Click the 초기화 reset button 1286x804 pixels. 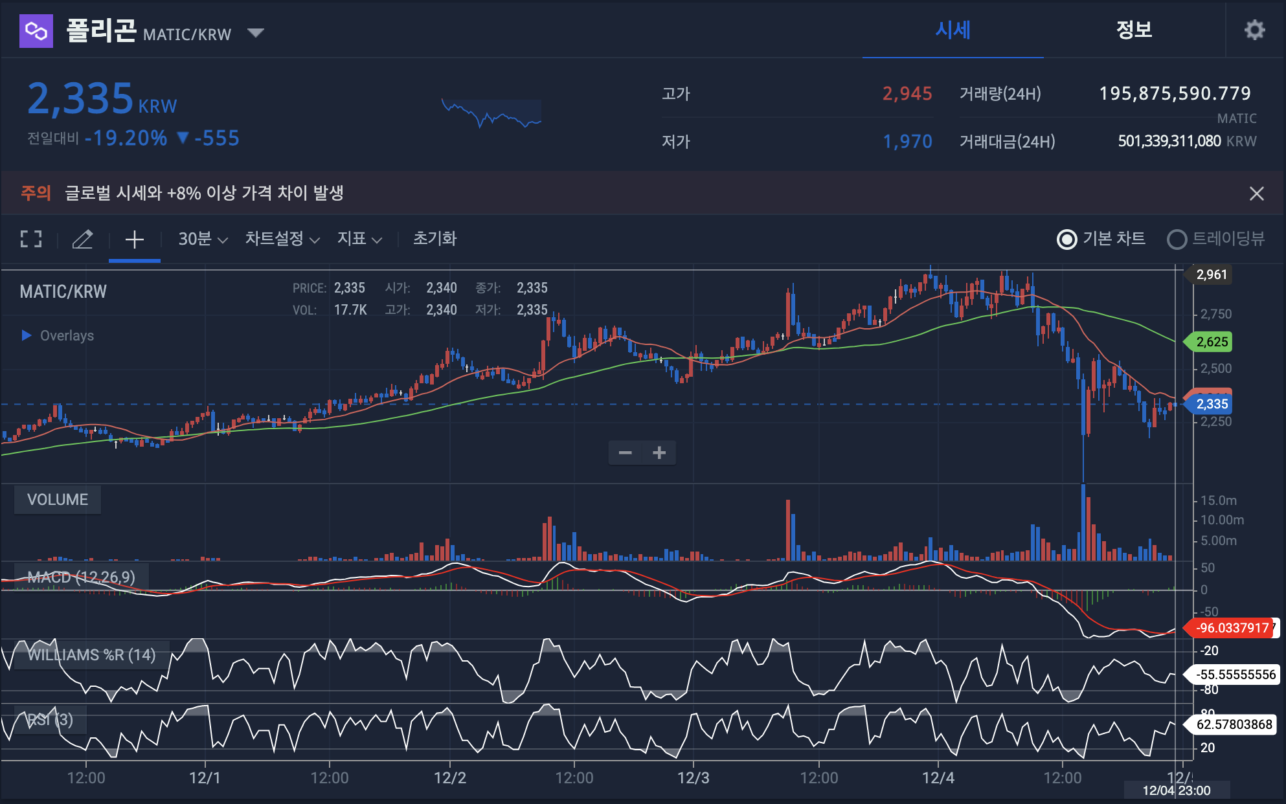click(x=434, y=239)
